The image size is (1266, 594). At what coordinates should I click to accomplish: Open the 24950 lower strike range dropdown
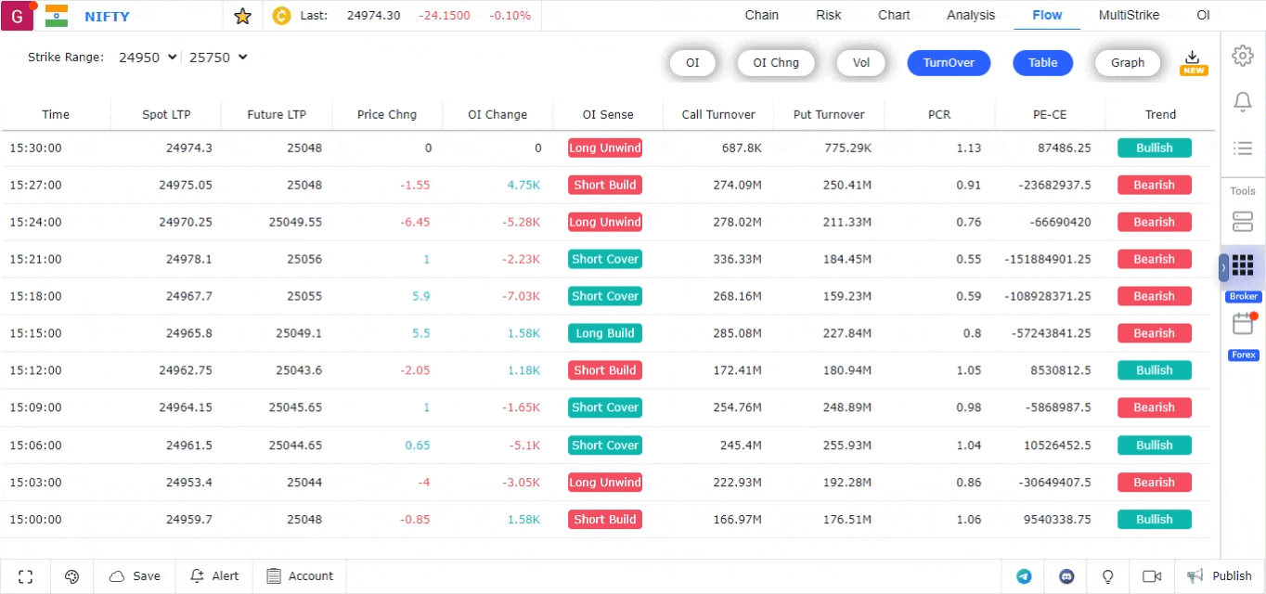coord(148,58)
